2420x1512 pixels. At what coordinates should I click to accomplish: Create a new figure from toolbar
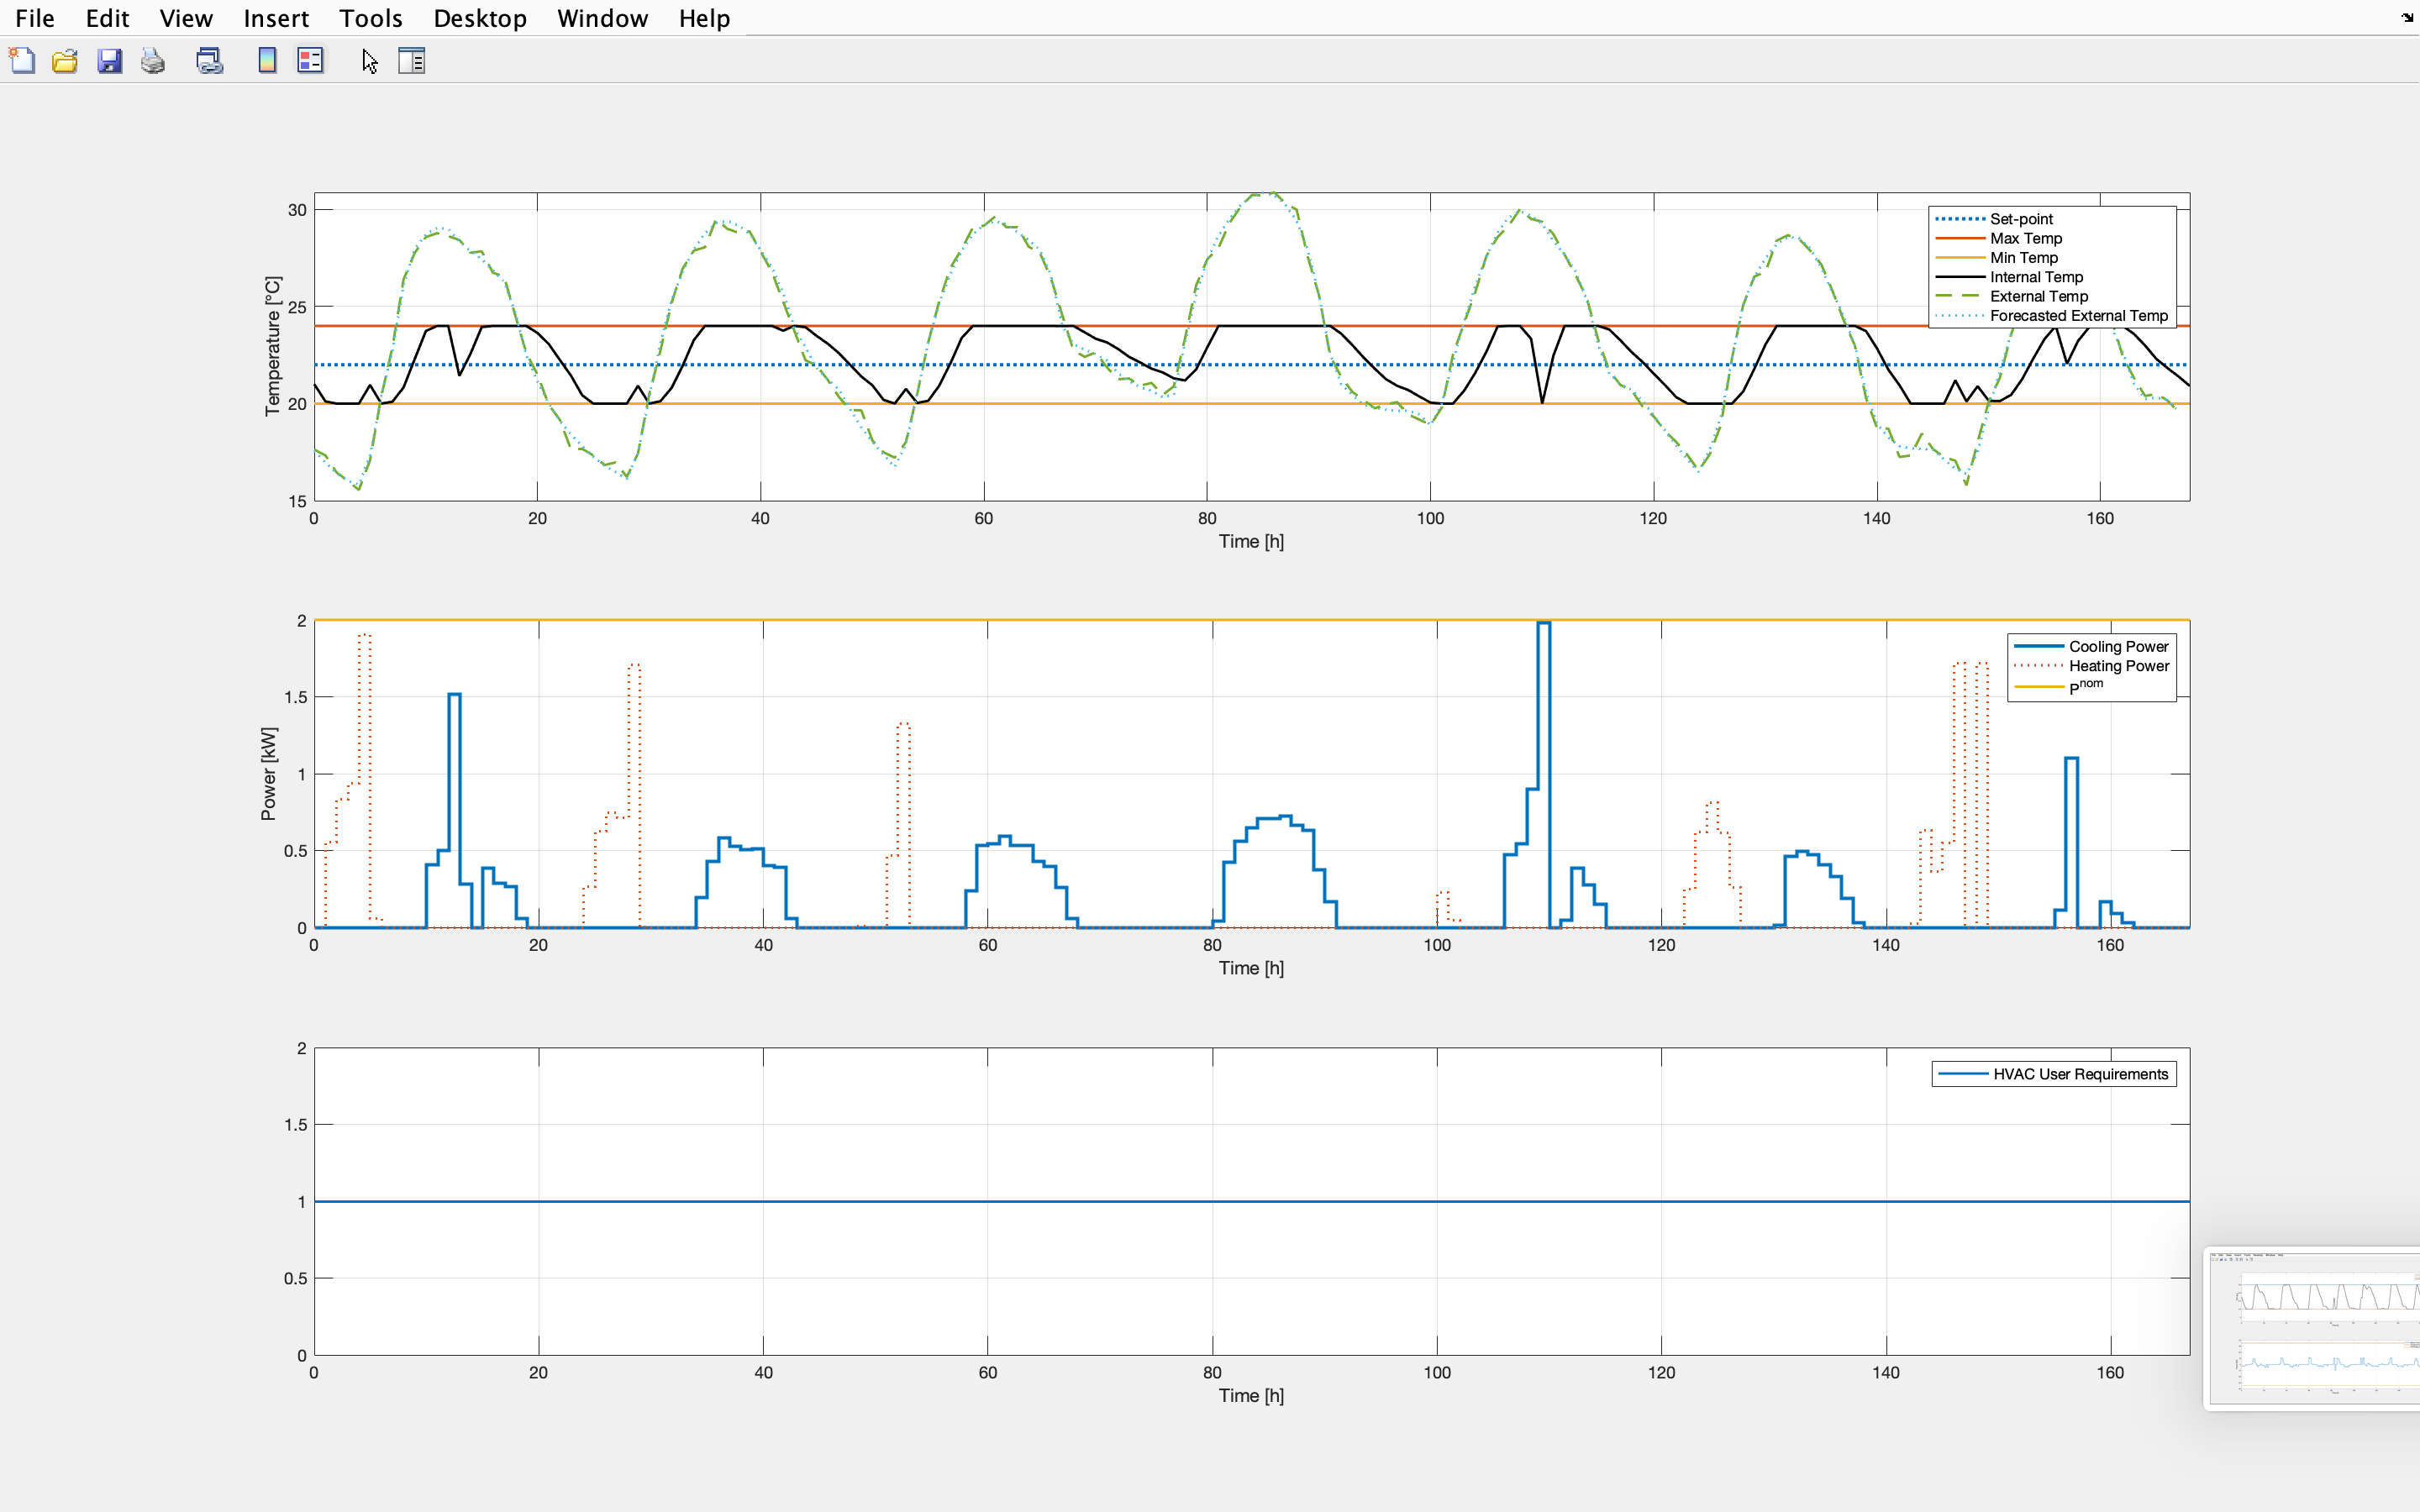click(x=22, y=61)
